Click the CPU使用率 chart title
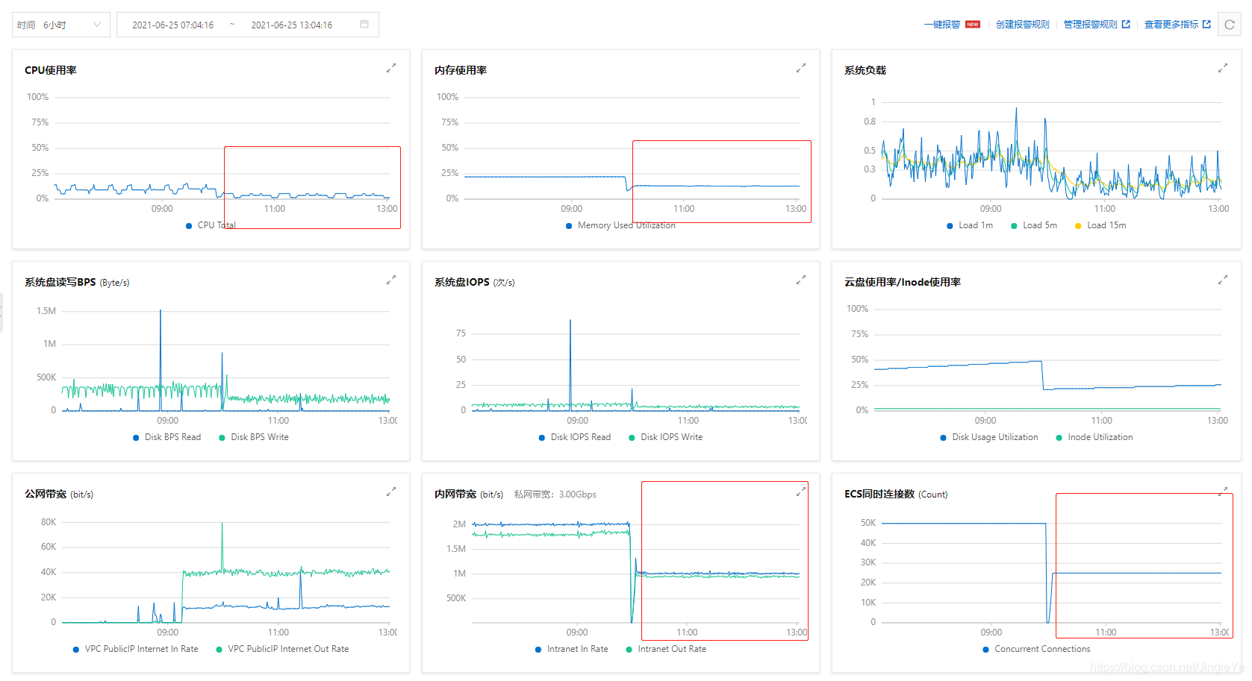The image size is (1252, 681). pos(51,70)
